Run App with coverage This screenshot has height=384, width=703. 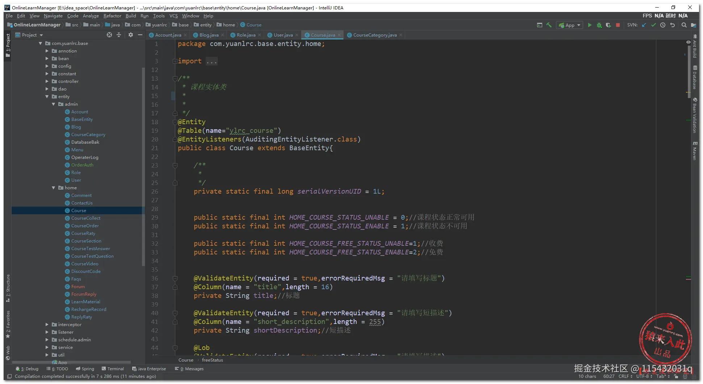pyautogui.click(x=608, y=25)
